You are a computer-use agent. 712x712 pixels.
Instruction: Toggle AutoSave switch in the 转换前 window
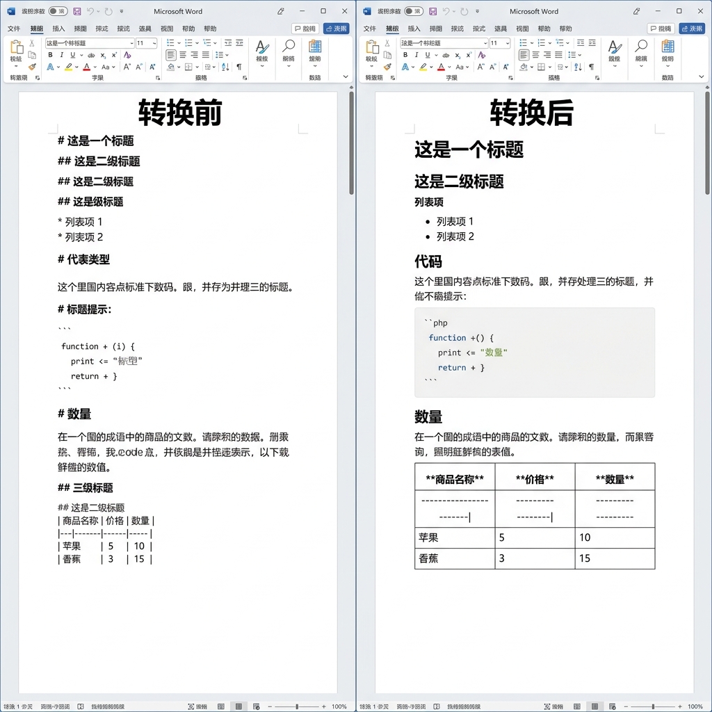pyautogui.click(x=58, y=11)
